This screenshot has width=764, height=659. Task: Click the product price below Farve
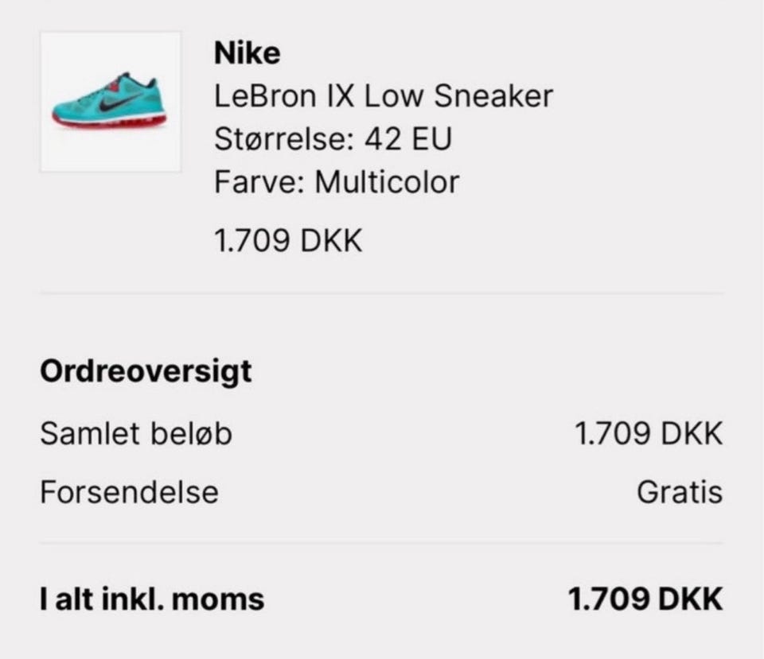pos(288,241)
